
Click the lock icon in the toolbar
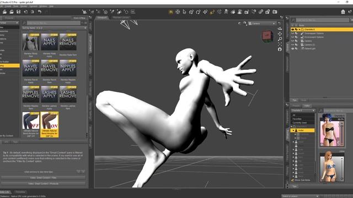click(268, 12)
